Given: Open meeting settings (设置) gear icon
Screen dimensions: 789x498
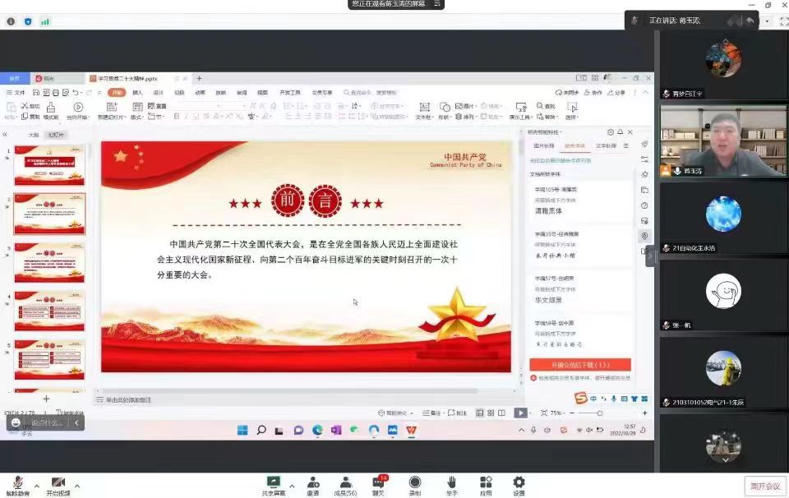Looking at the screenshot, I should tap(519, 482).
